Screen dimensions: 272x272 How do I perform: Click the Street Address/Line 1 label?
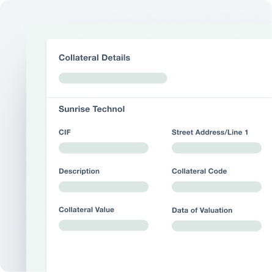point(210,132)
